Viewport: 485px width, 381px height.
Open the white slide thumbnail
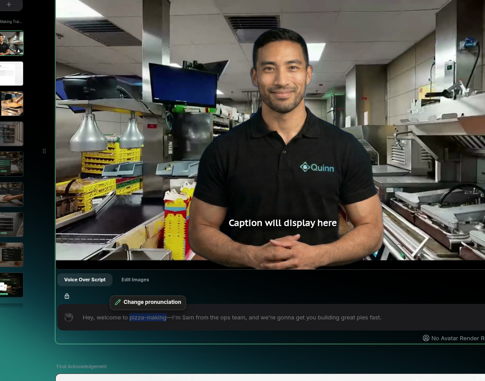click(12, 74)
